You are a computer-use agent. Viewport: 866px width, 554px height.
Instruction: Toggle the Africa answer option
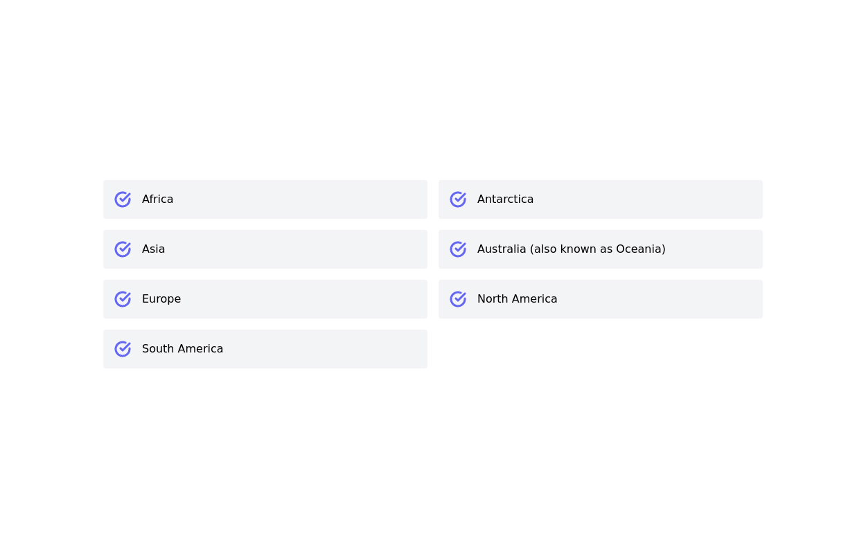pos(265,199)
